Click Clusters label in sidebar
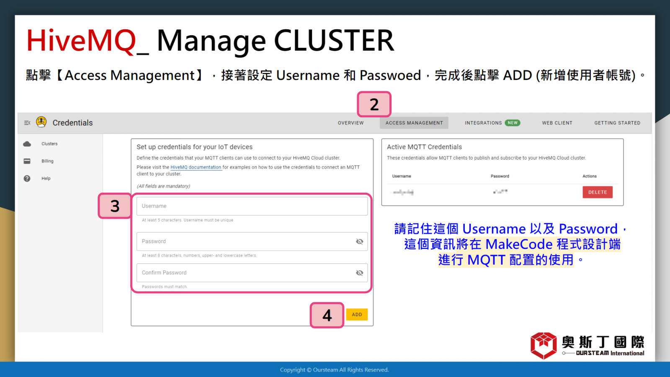 pyautogui.click(x=49, y=144)
